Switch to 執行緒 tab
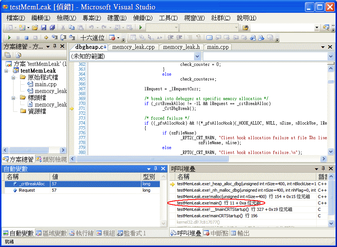This screenshot has height=247, width=337. point(82,233)
